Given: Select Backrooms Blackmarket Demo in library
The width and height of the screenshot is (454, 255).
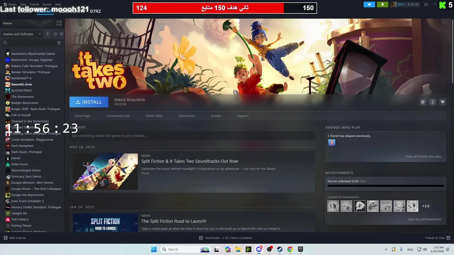Looking at the screenshot, I should [x=33, y=54].
